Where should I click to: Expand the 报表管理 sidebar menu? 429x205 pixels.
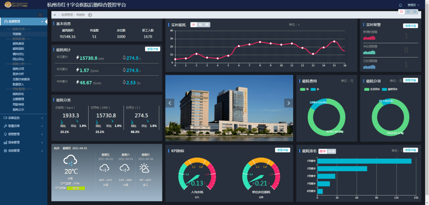click(x=23, y=142)
